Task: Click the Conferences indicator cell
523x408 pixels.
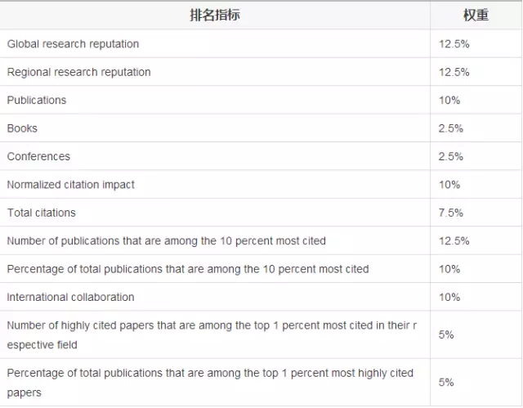Action: point(38,156)
